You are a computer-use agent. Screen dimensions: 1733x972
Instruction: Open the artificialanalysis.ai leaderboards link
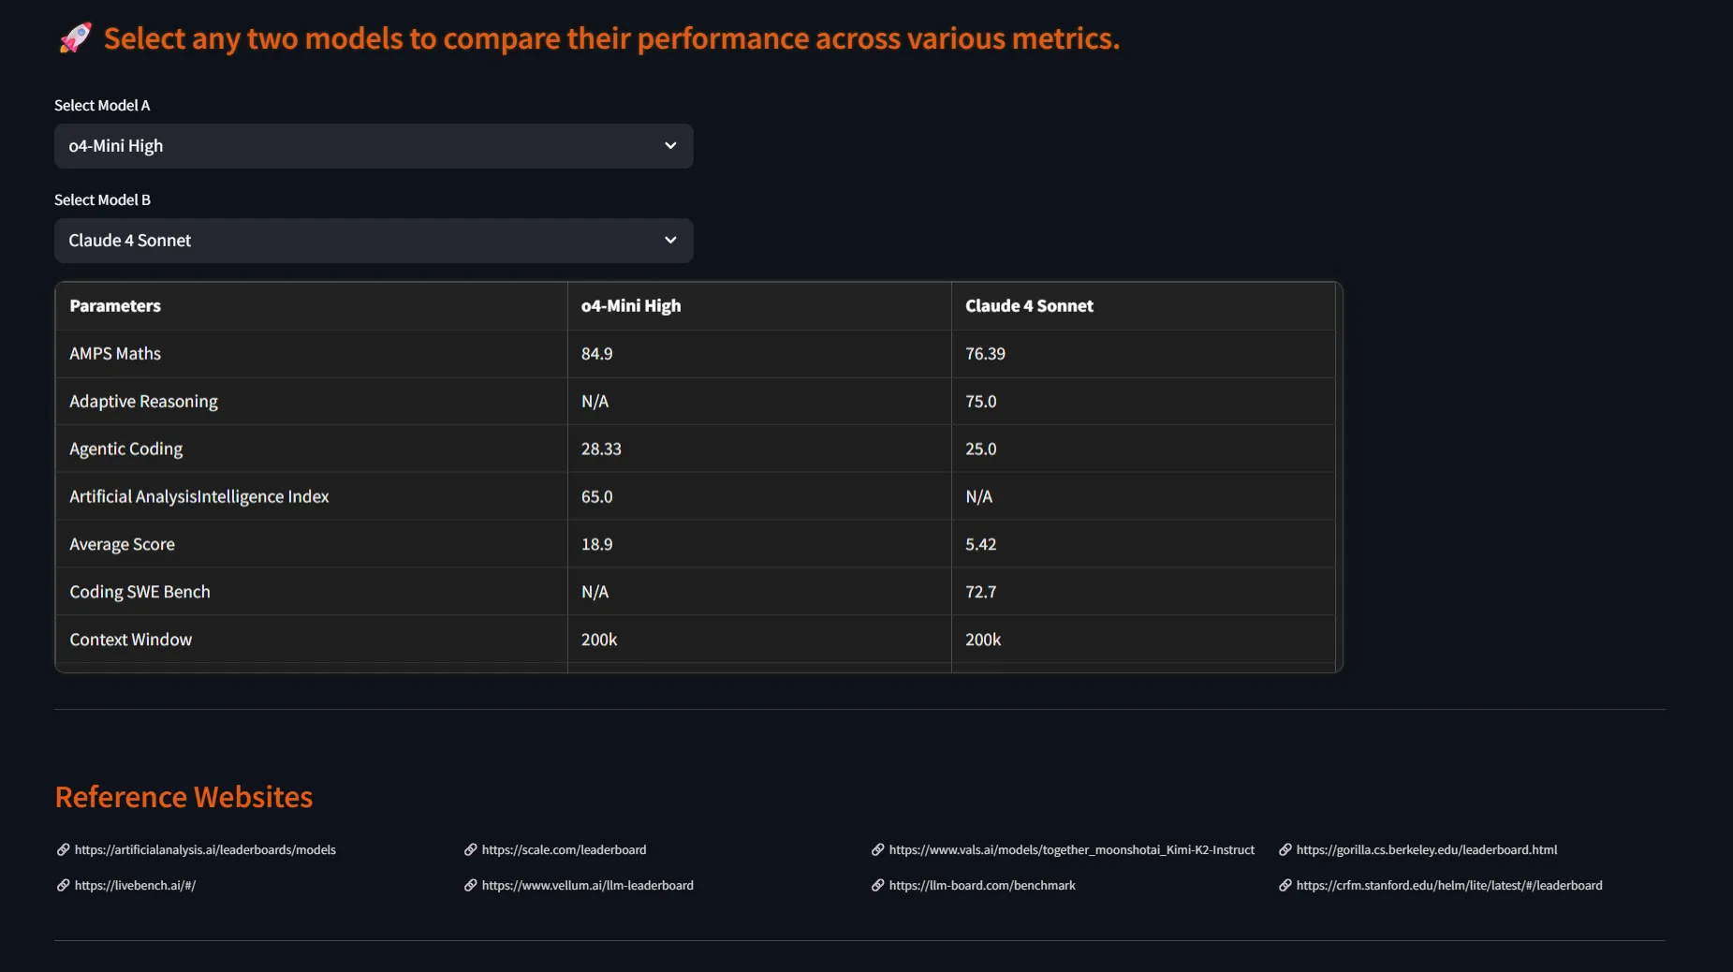coord(205,850)
